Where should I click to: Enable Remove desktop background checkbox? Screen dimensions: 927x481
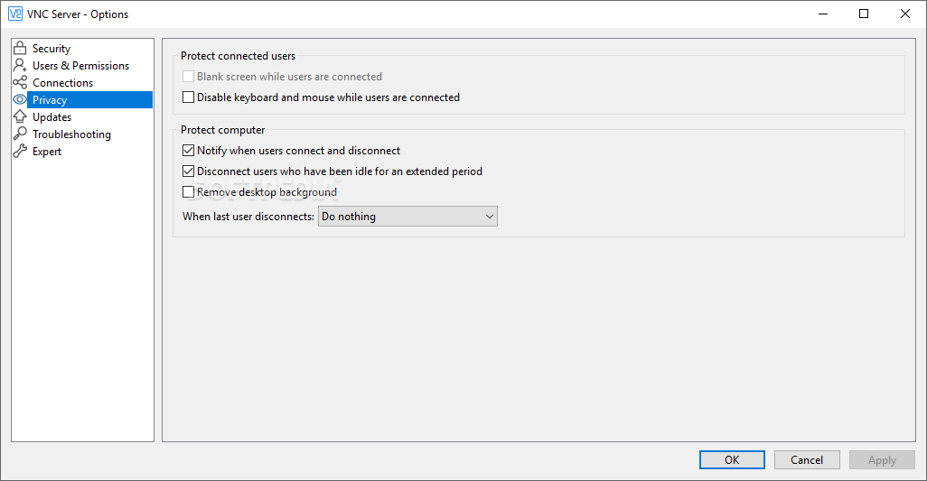188,192
